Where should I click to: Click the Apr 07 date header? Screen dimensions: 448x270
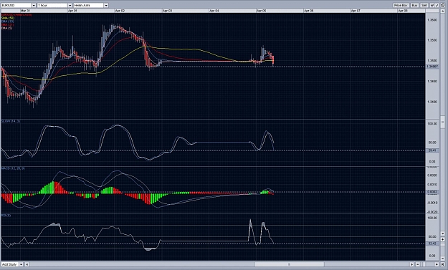click(356, 11)
